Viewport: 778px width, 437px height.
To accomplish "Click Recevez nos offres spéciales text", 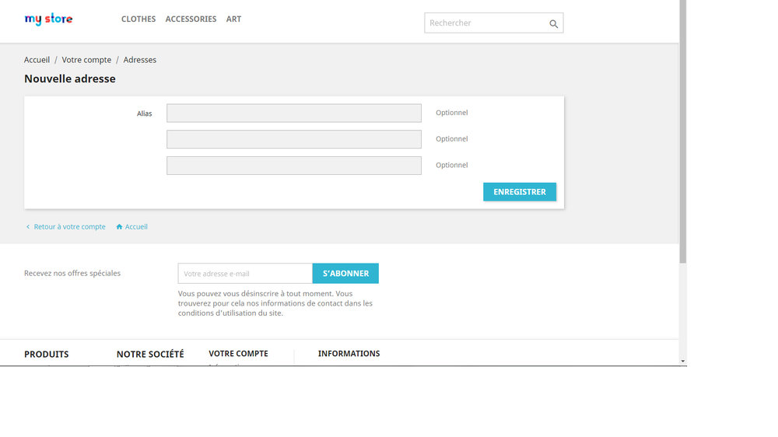I will tap(72, 273).
